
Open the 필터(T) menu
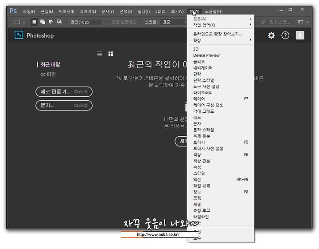[x=144, y=12]
